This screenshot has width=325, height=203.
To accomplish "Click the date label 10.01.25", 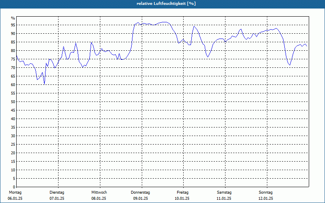I will point(182,199).
